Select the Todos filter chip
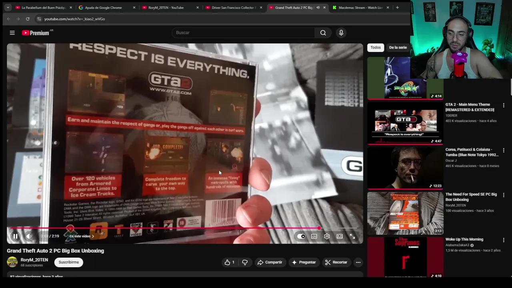The width and height of the screenshot is (512, 288). (x=376, y=48)
